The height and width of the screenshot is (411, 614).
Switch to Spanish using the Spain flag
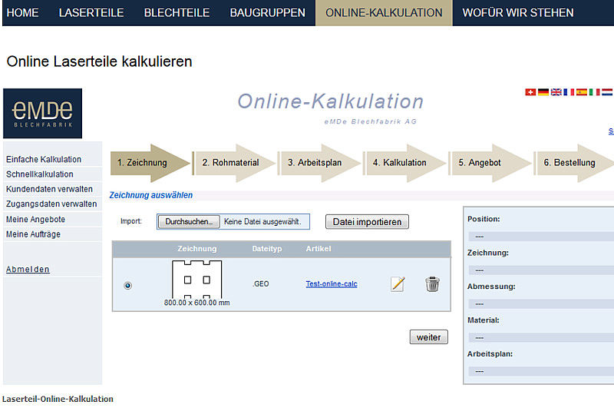point(581,92)
